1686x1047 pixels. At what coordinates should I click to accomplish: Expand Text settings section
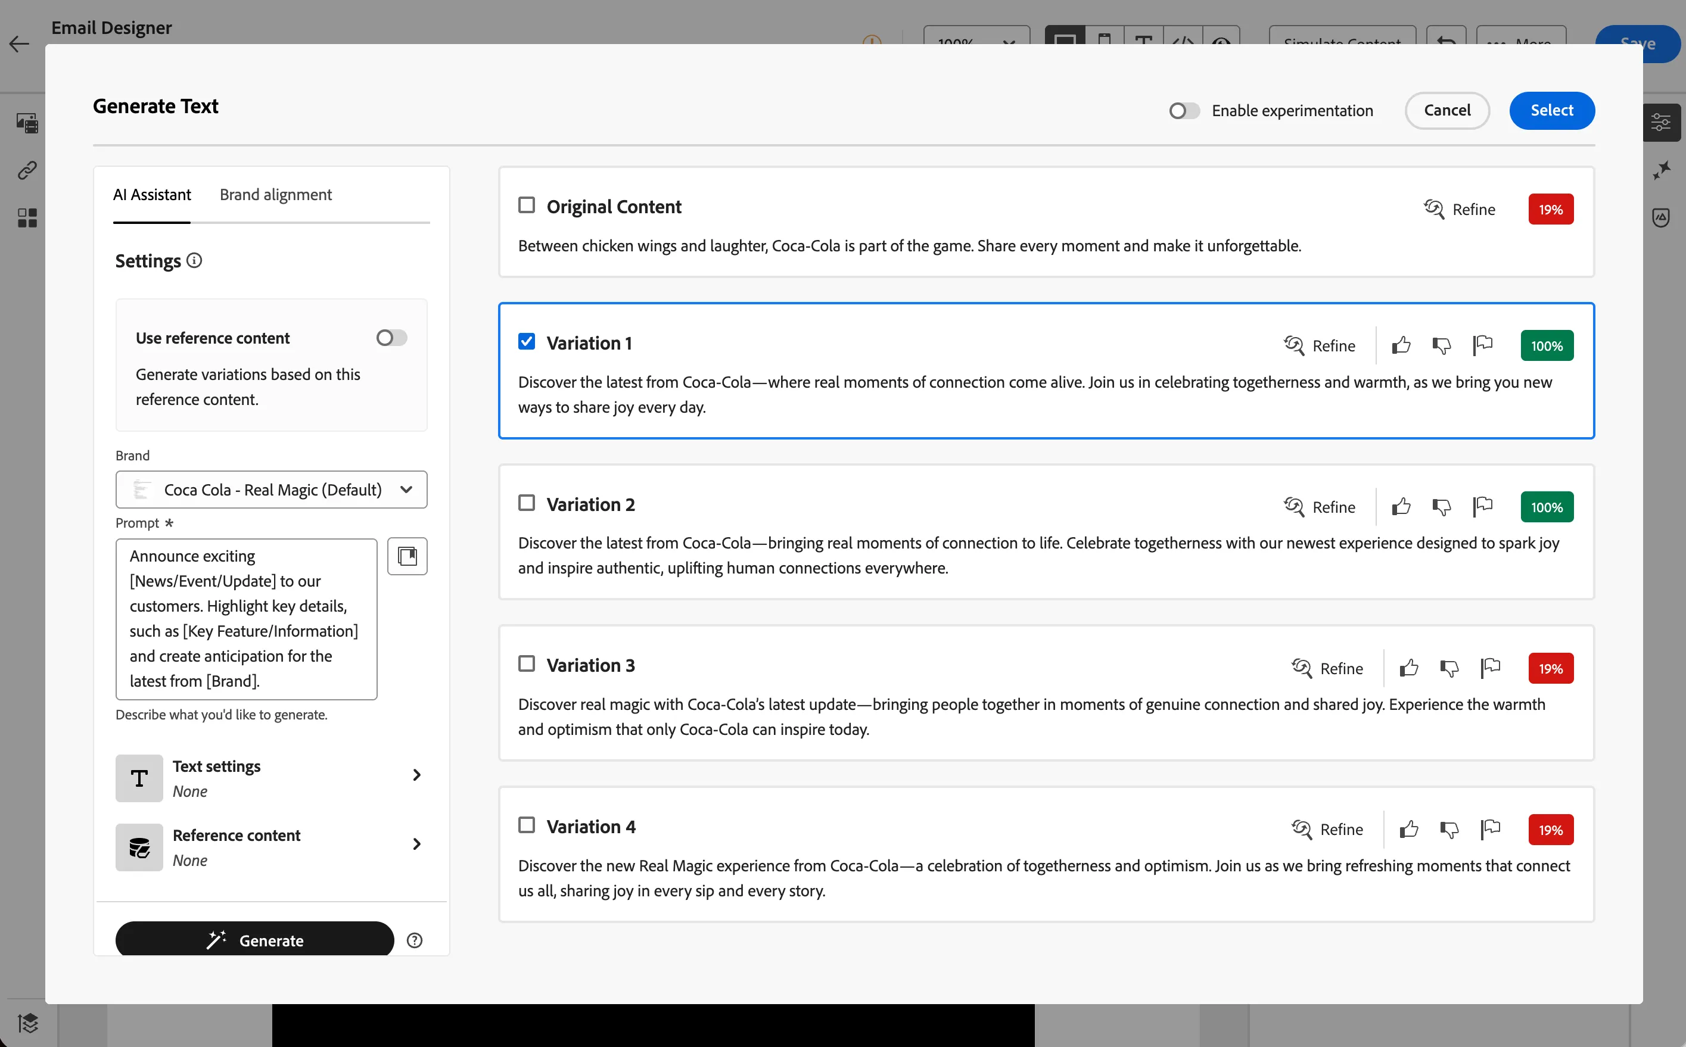(272, 778)
